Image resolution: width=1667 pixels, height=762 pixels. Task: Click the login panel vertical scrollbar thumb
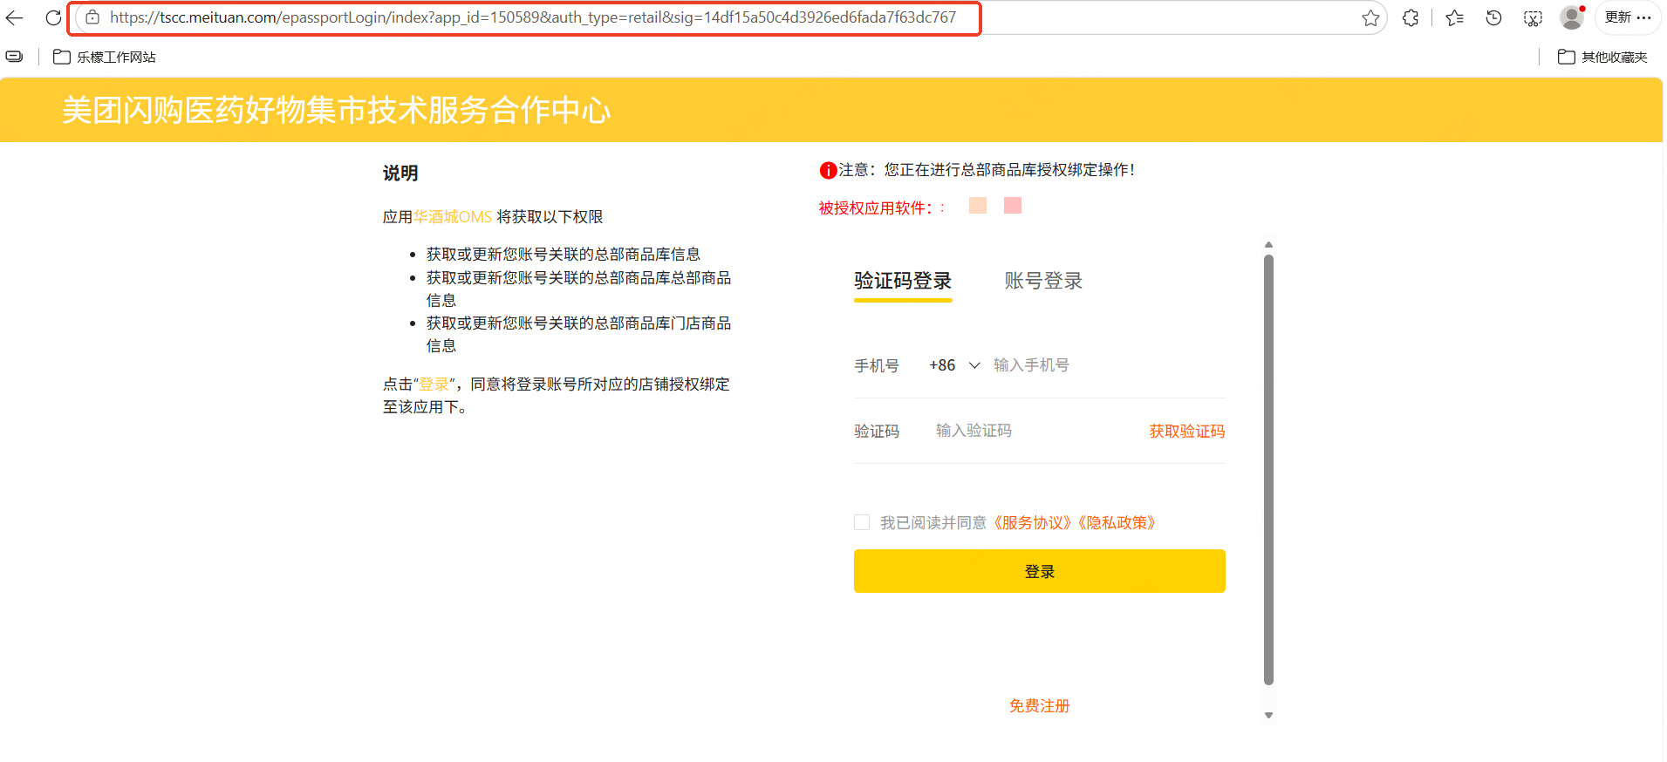1269,470
